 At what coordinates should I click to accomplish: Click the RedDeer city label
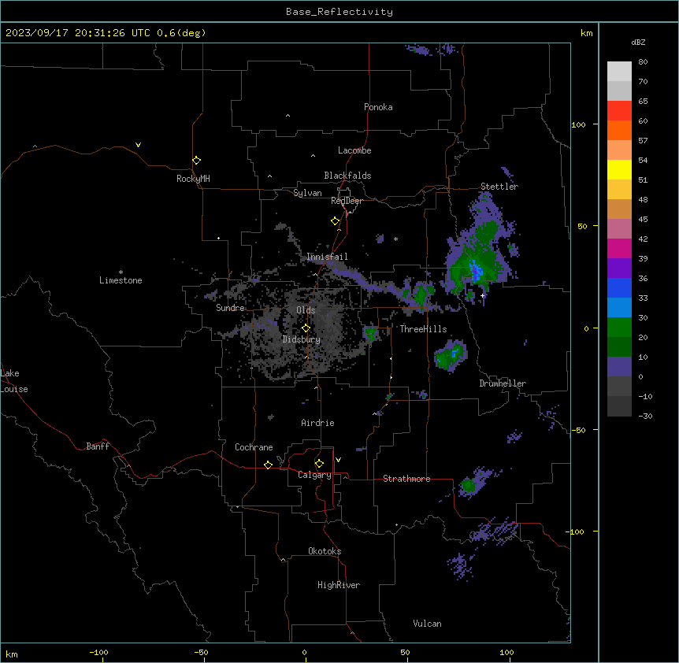coord(347,201)
